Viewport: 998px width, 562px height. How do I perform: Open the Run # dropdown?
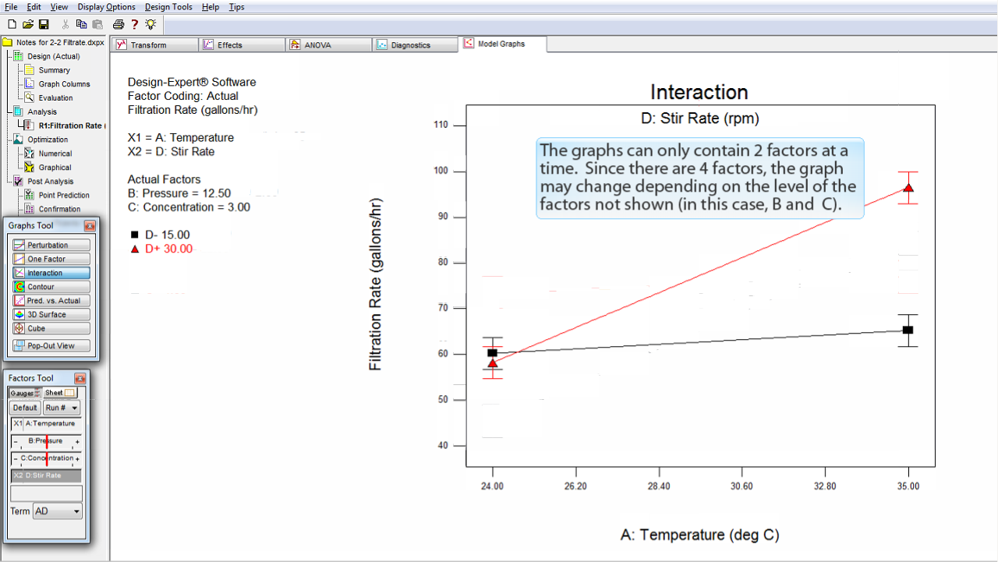coord(62,408)
